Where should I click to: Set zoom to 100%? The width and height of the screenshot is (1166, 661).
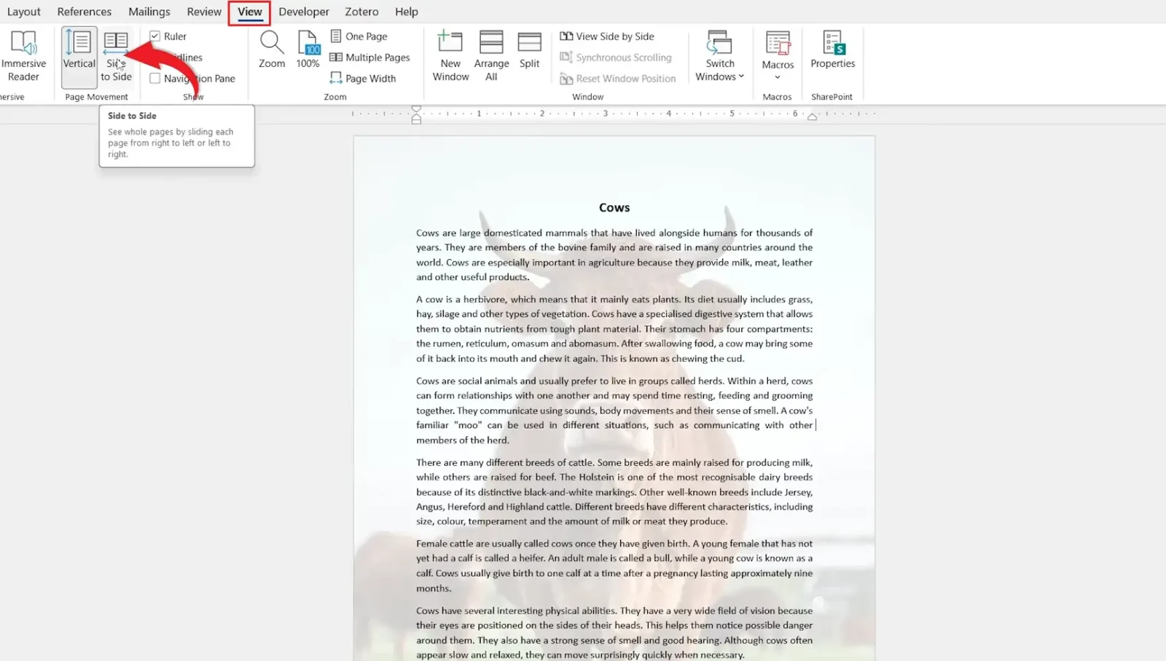click(308, 50)
